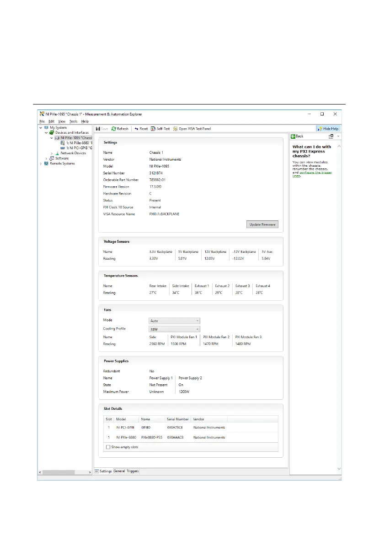Expand the Network Devices node
The image size is (384, 544).
pyautogui.click(x=52, y=153)
